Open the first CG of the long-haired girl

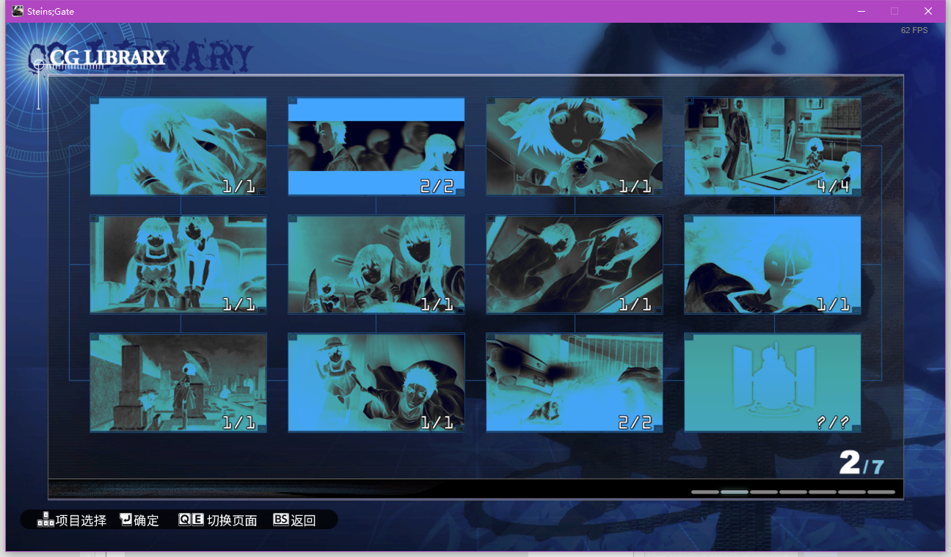point(178,146)
